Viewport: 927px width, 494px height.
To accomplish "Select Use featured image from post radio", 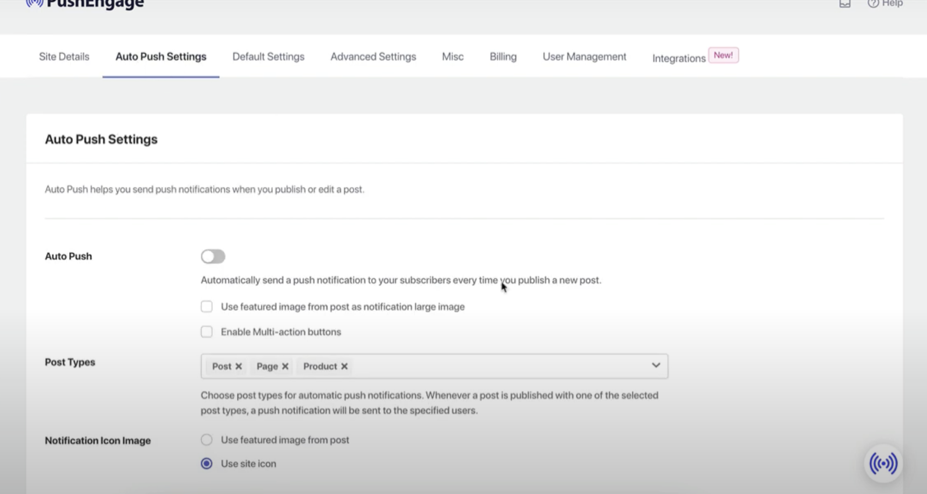I will (x=207, y=440).
